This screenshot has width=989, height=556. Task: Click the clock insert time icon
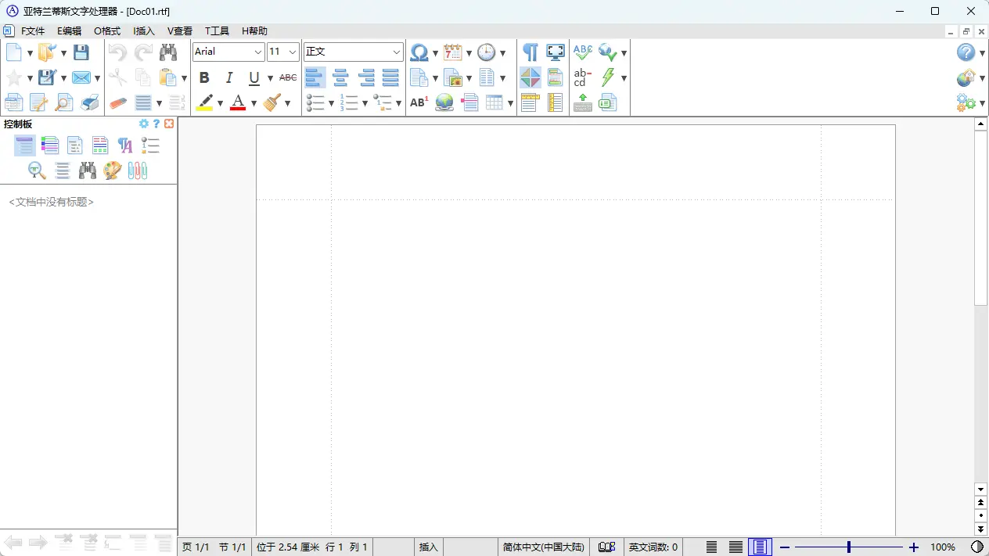(x=487, y=52)
